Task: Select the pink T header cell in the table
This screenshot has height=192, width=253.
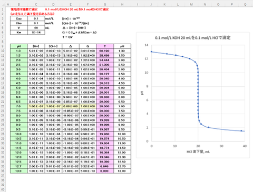Action: coord(105,46)
